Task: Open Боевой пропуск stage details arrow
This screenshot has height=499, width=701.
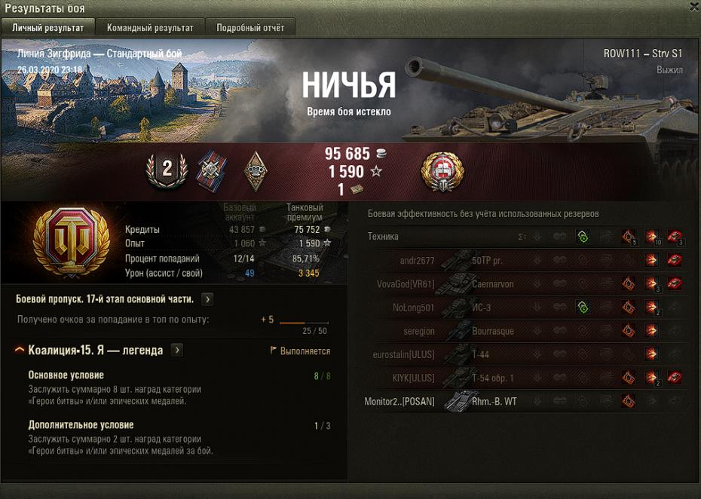Action: [x=207, y=299]
